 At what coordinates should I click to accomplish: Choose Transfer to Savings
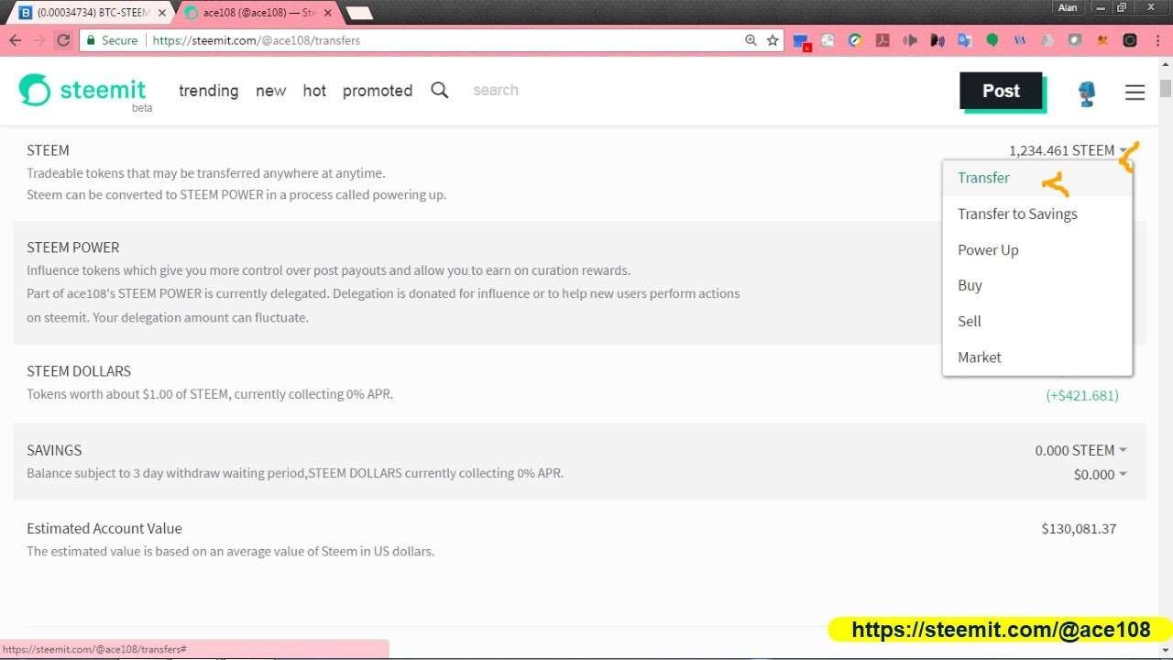click(1037, 214)
